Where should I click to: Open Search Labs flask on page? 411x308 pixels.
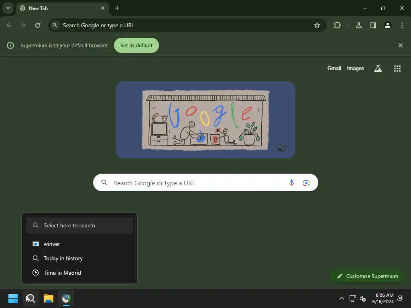[378, 69]
